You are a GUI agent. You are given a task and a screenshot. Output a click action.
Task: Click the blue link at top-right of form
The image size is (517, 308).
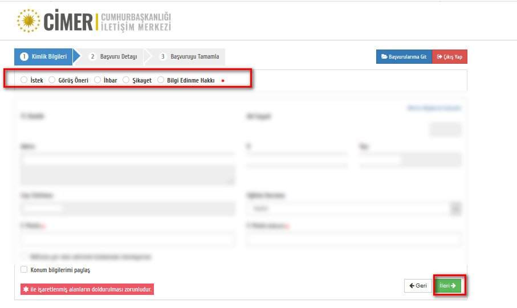tap(434, 108)
